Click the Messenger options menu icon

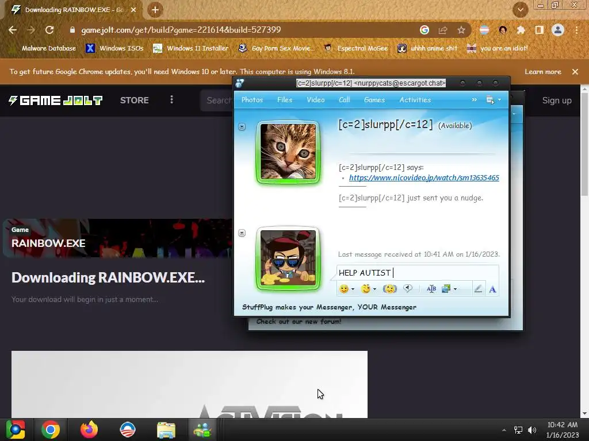[x=490, y=100]
